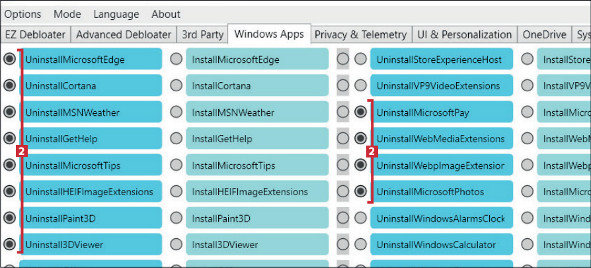Switch to the Privacy & Telemetry tab
The image size is (591, 268).
(360, 34)
